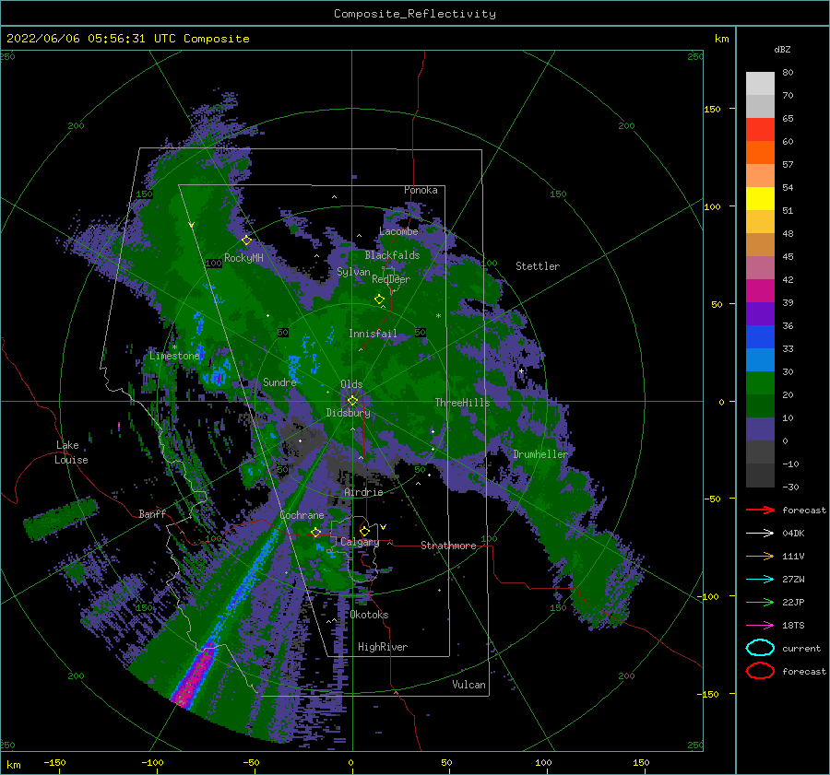
Task: Click the Innisfail city label
Action: [373, 334]
